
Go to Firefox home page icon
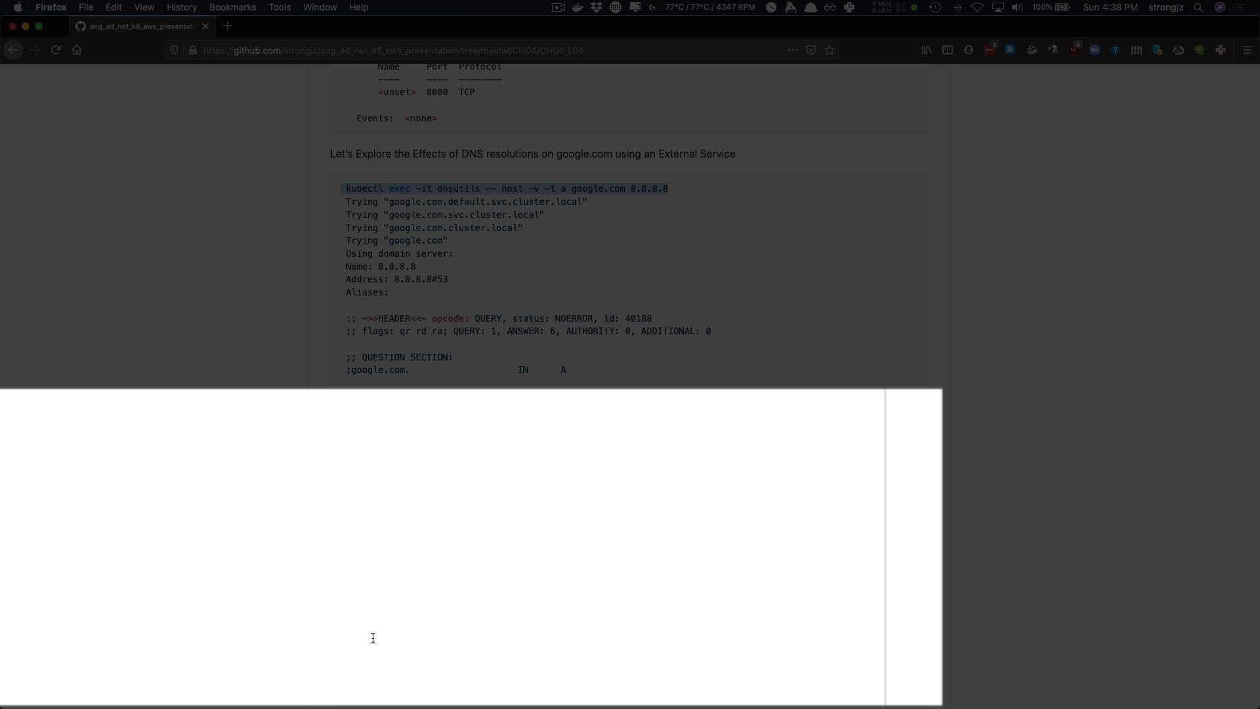coord(77,50)
